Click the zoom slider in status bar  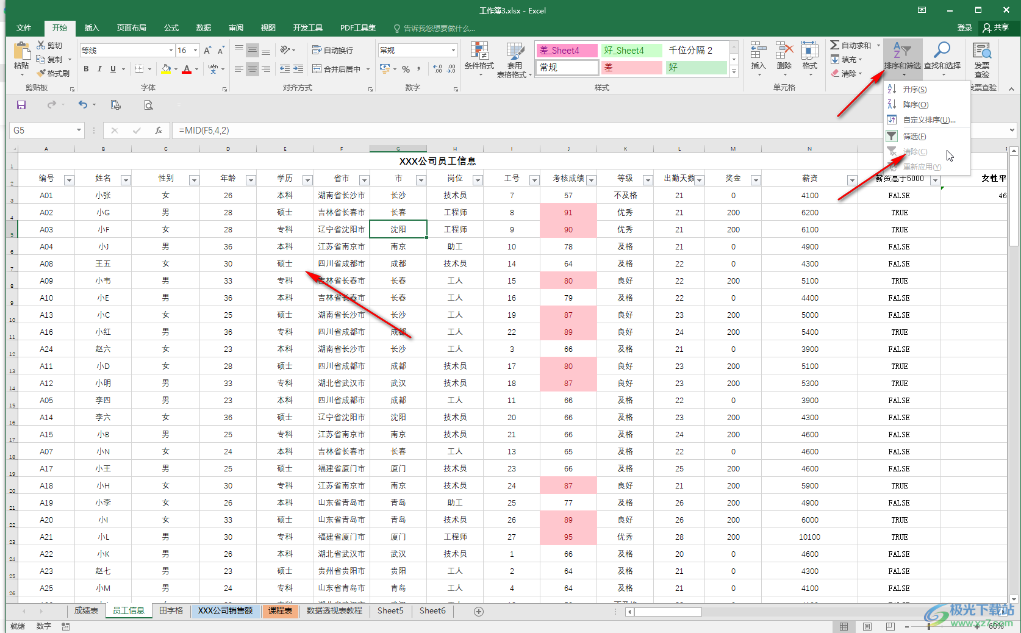(942, 626)
